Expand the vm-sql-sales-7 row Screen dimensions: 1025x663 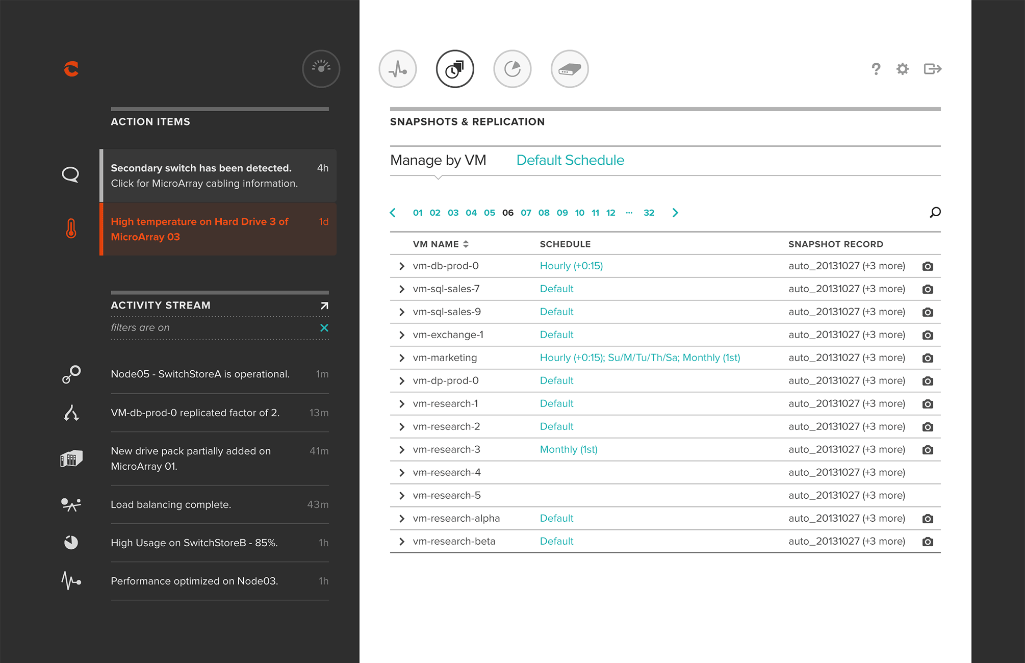(x=402, y=289)
